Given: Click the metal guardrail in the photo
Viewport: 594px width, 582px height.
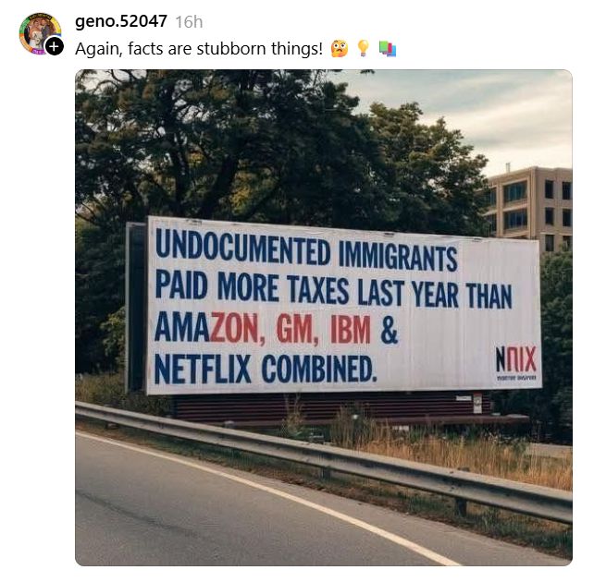Looking at the screenshot, I should pos(324,457).
